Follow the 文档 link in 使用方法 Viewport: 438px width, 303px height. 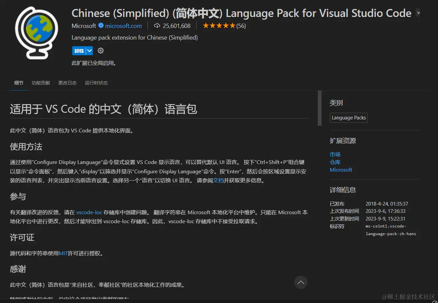[218, 181]
